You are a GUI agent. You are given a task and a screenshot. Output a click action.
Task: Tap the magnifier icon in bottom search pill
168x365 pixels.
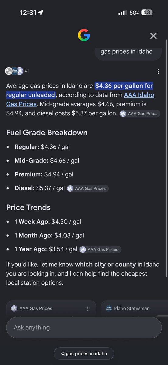63,354
